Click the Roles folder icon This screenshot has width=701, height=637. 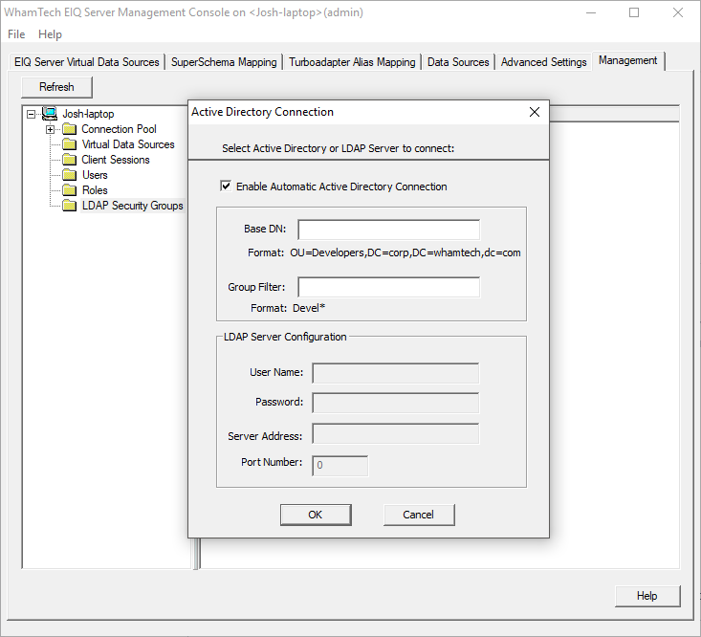pos(69,190)
